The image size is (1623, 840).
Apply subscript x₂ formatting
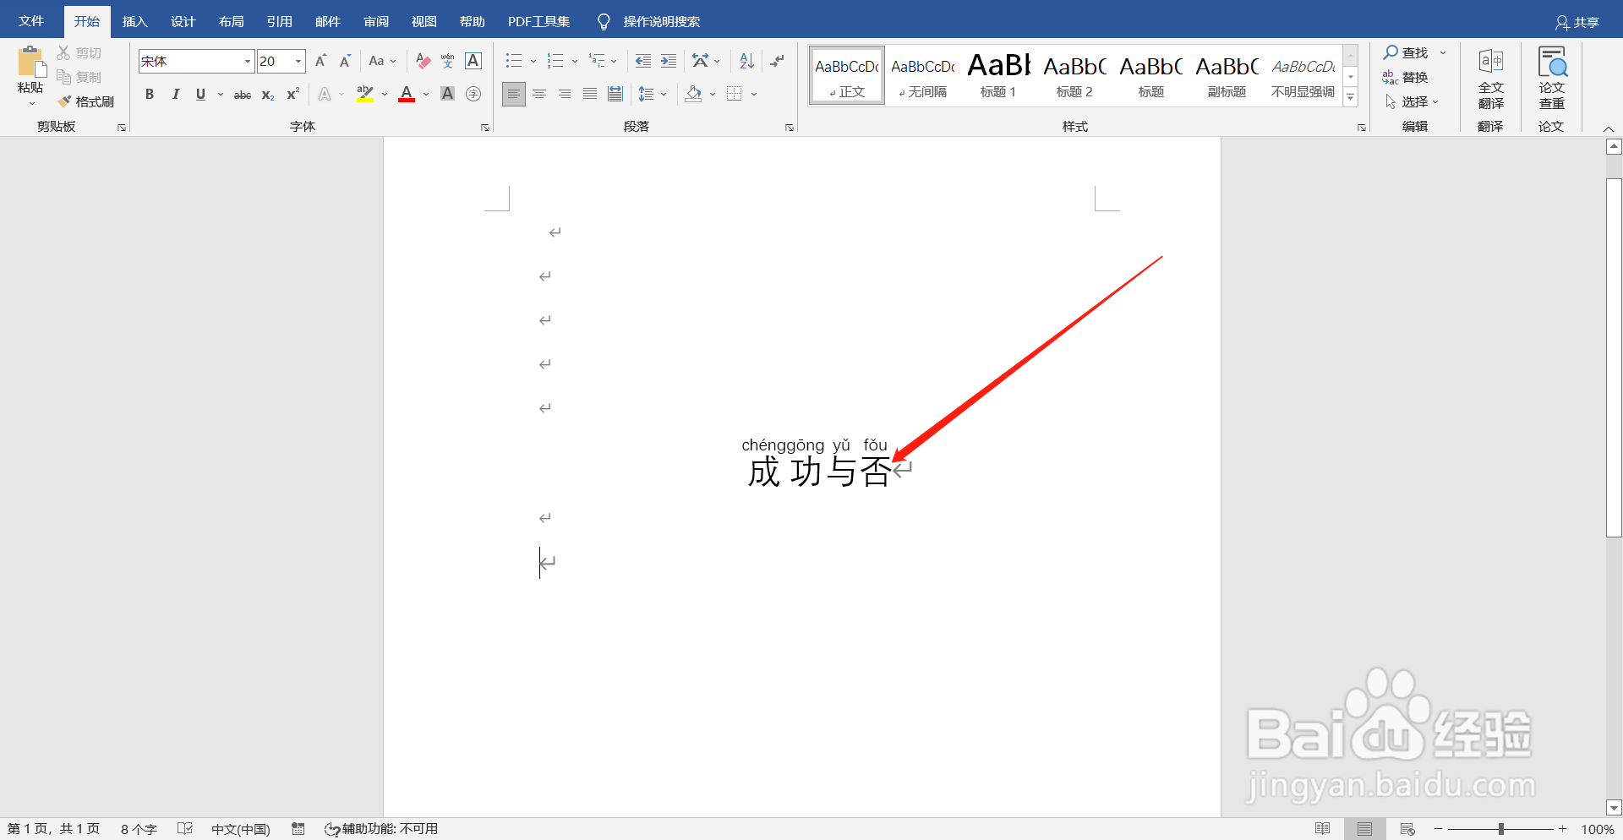(268, 94)
